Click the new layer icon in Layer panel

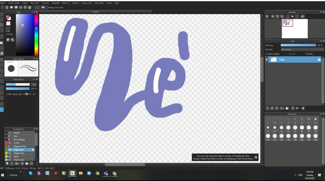coord(267,108)
